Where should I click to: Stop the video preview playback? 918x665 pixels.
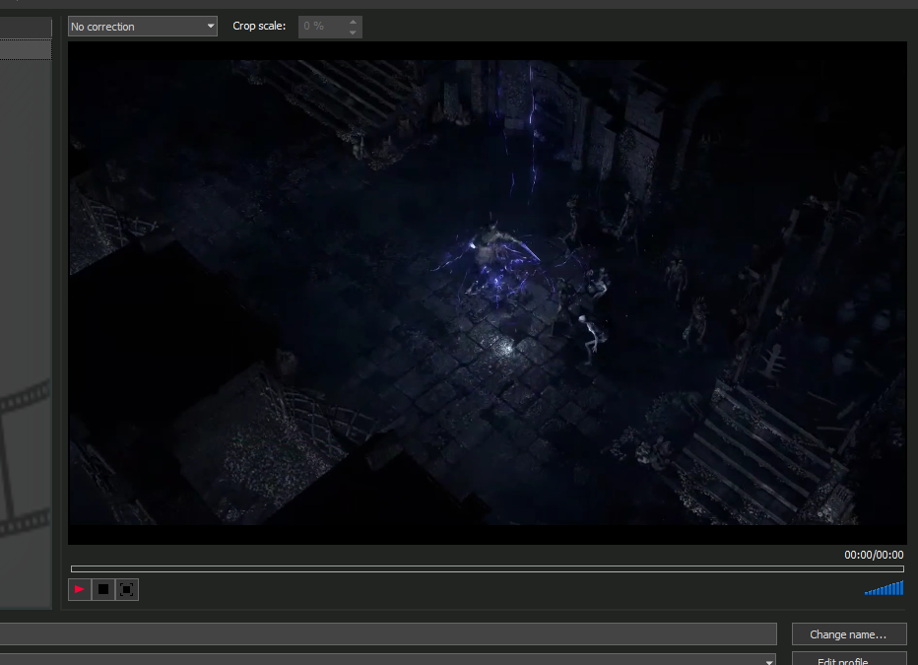click(103, 589)
